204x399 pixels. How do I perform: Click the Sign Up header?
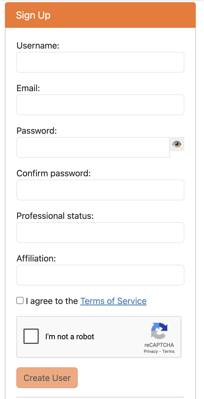click(33, 16)
